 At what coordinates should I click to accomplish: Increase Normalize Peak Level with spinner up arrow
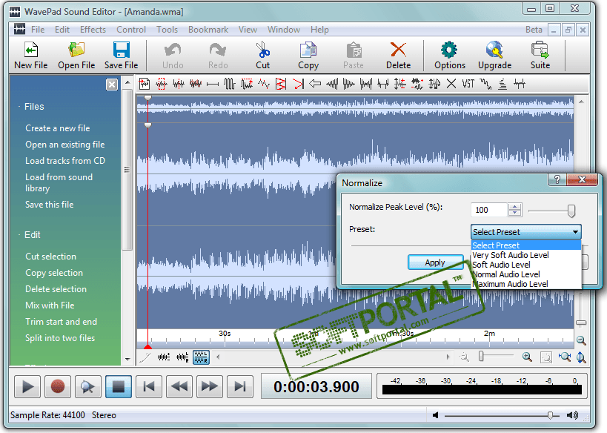tap(515, 206)
